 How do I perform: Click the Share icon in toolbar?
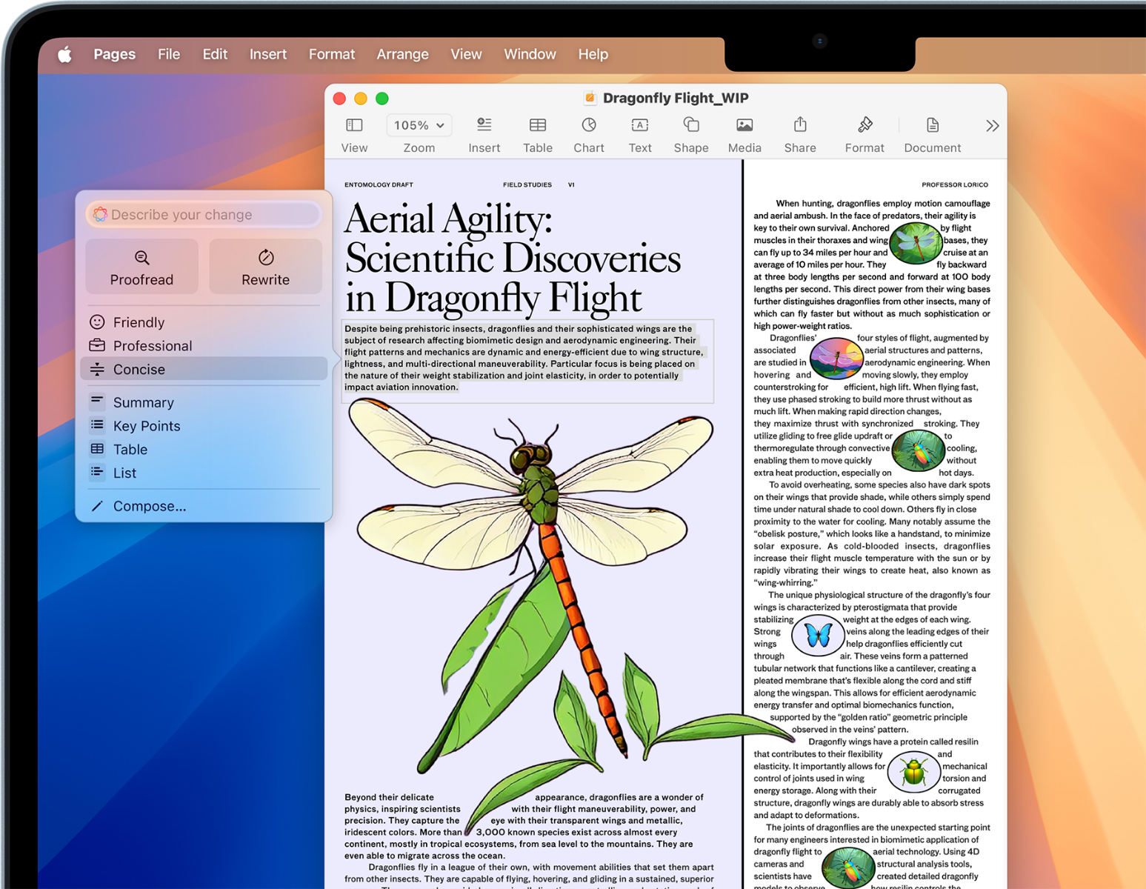pyautogui.click(x=800, y=125)
